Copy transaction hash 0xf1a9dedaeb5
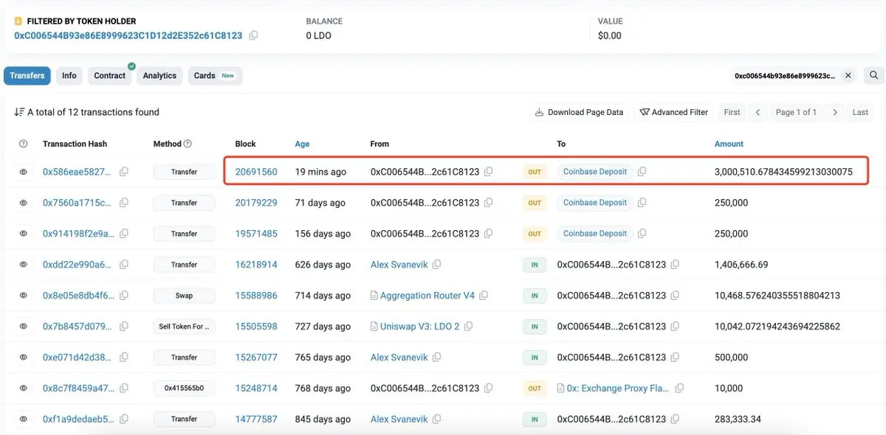 coord(124,419)
